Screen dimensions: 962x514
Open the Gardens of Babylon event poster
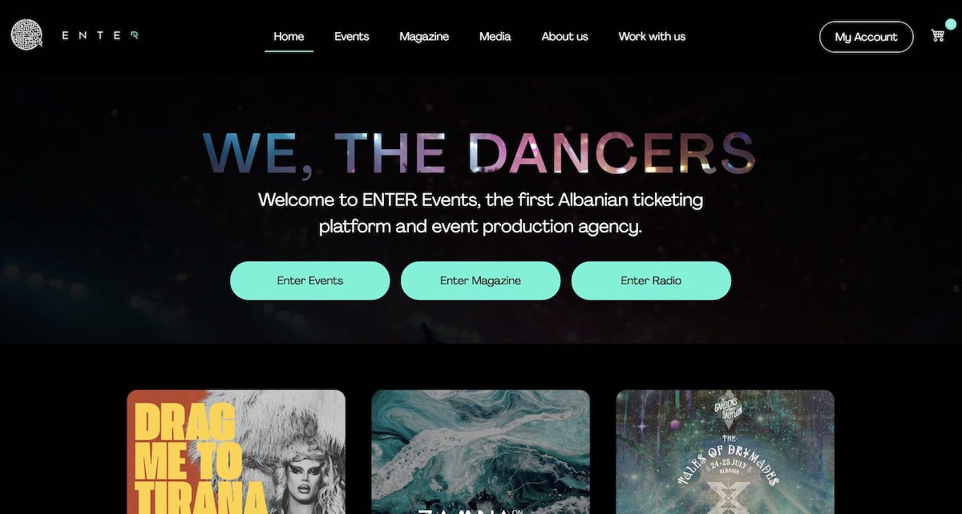(725, 451)
